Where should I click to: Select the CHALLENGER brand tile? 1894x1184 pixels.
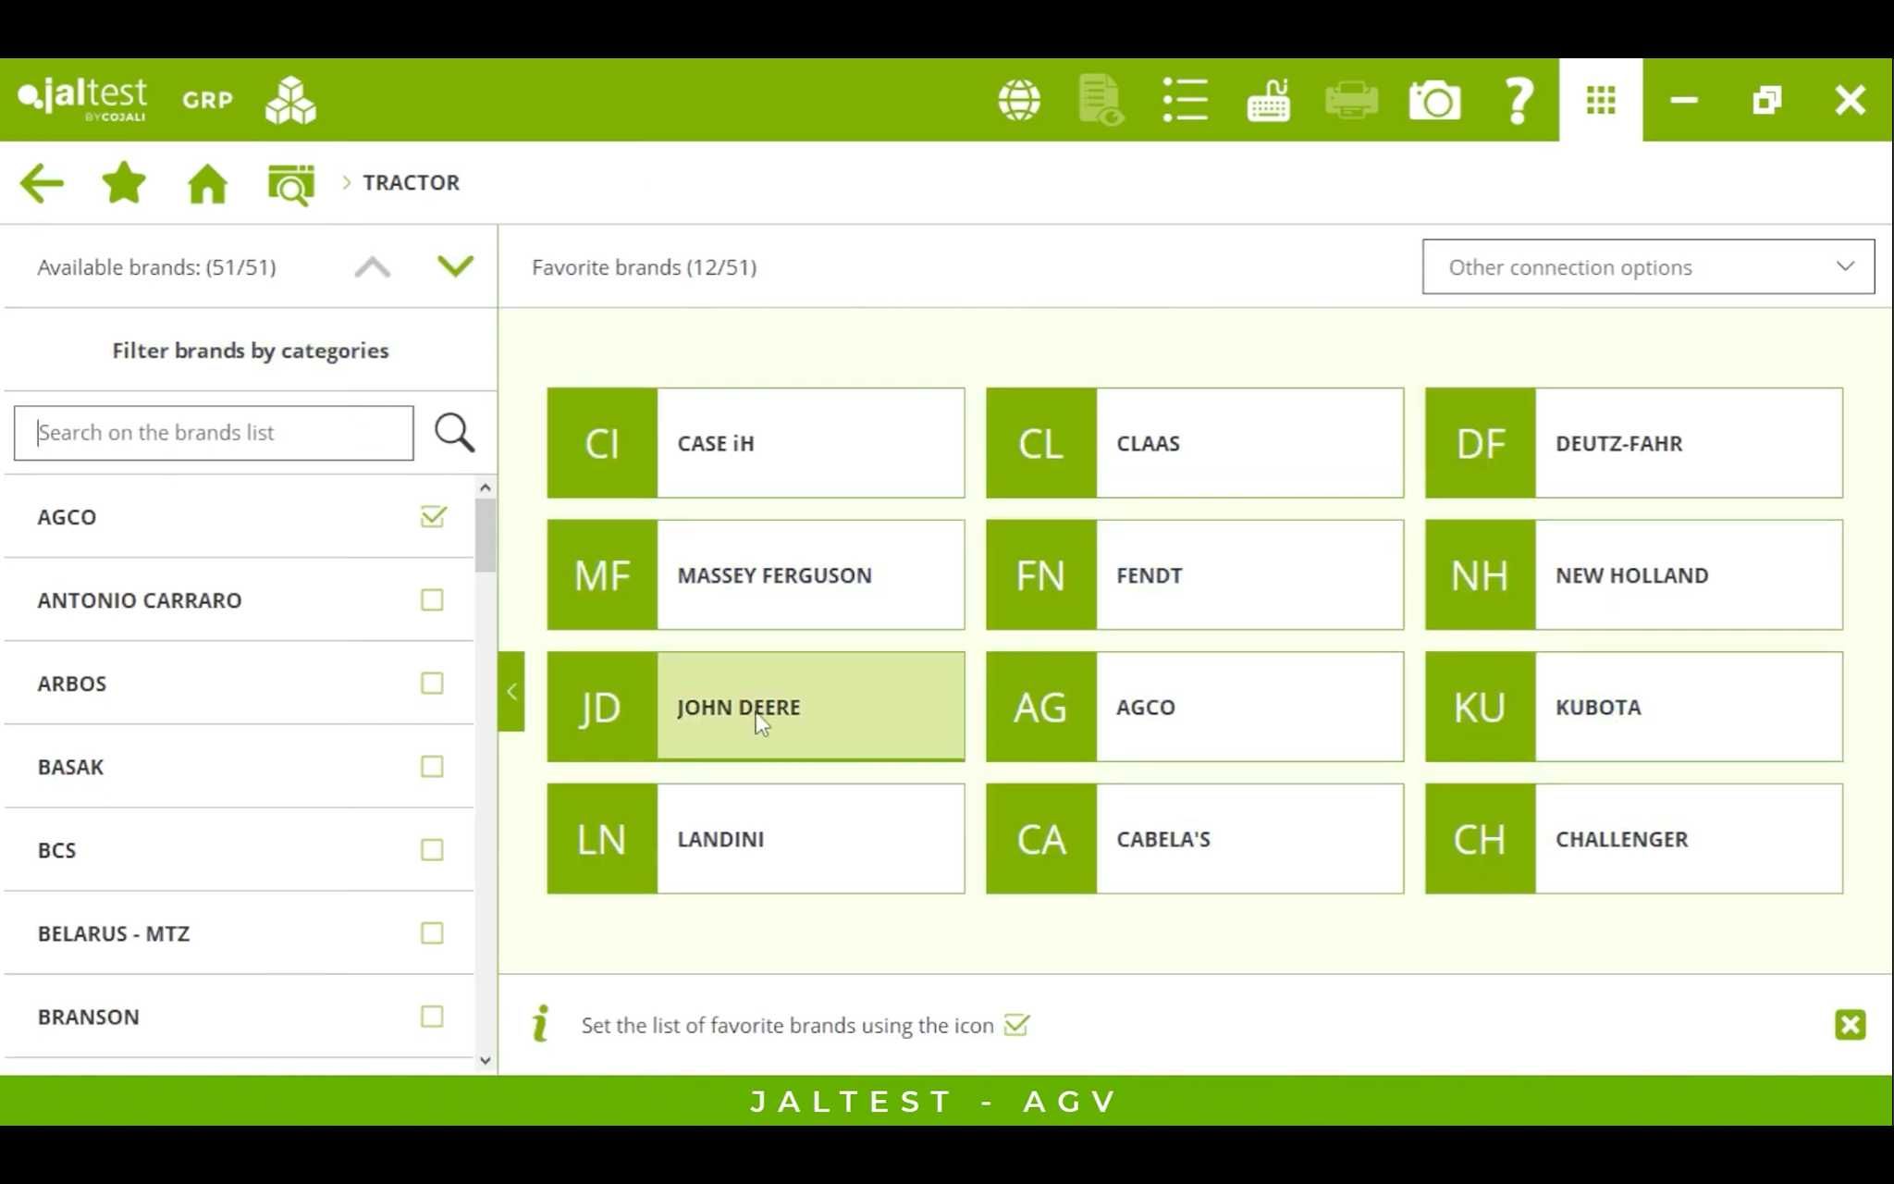click(x=1634, y=839)
